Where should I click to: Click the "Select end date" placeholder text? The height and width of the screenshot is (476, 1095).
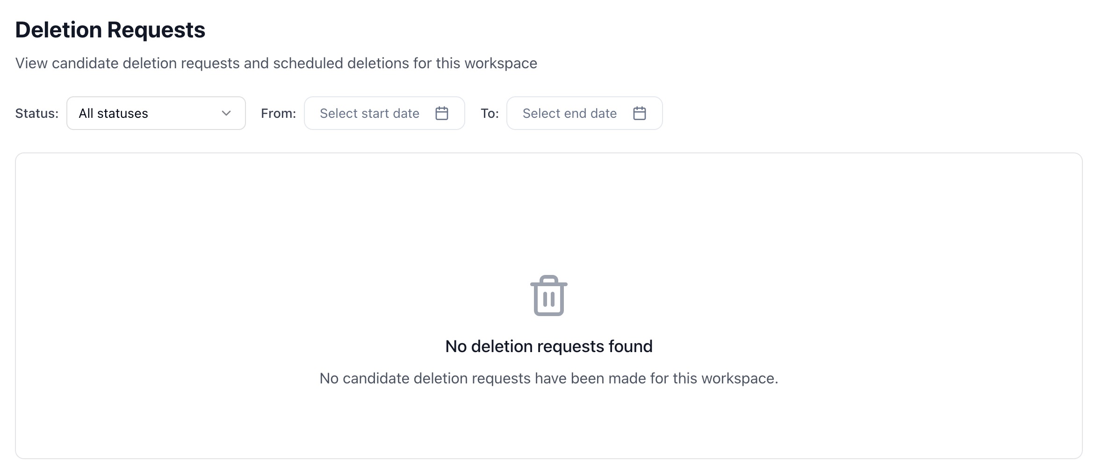569,113
